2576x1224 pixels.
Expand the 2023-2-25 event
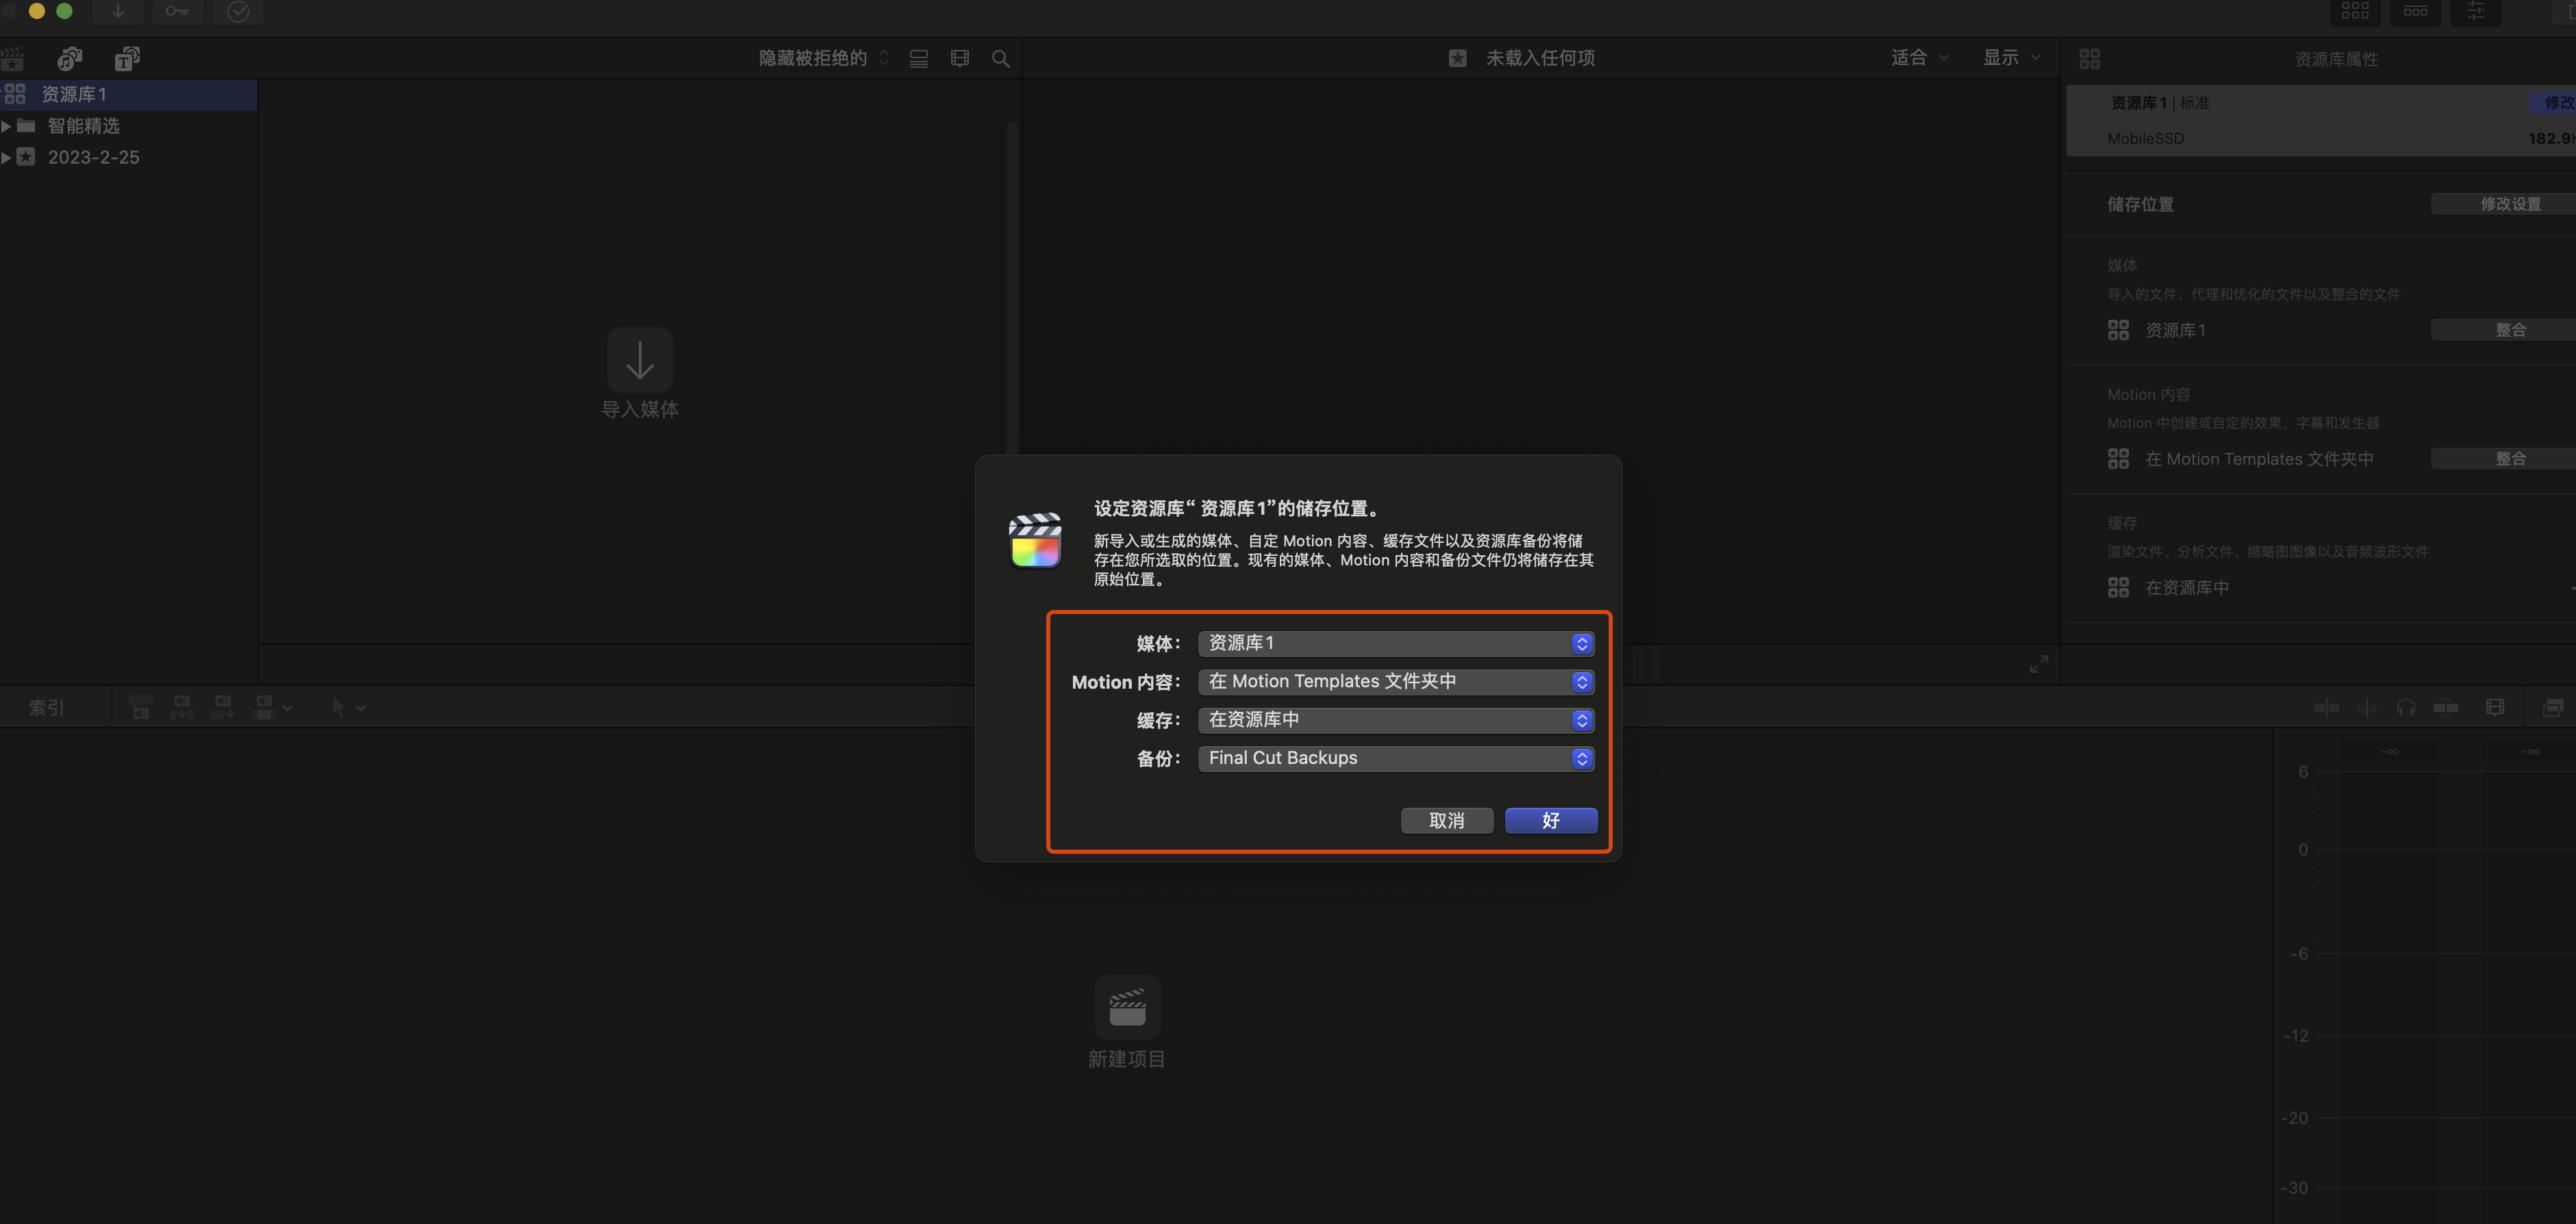click(7, 158)
